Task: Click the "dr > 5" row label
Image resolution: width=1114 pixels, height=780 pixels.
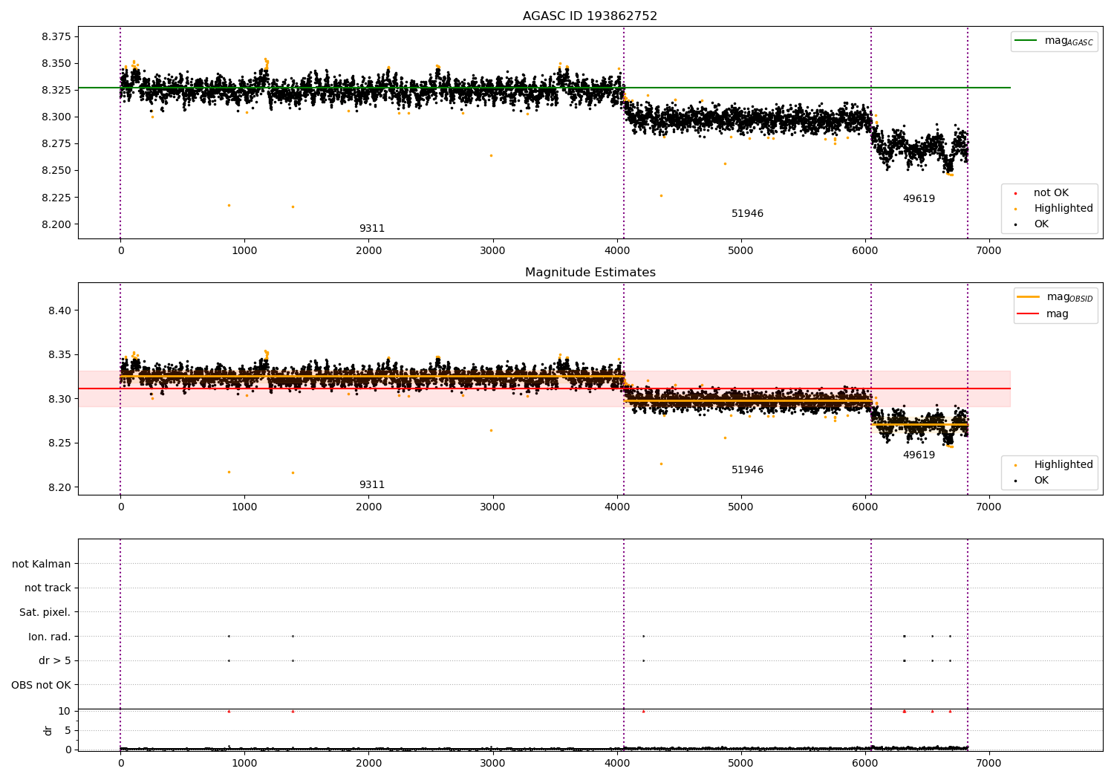Action: point(55,660)
